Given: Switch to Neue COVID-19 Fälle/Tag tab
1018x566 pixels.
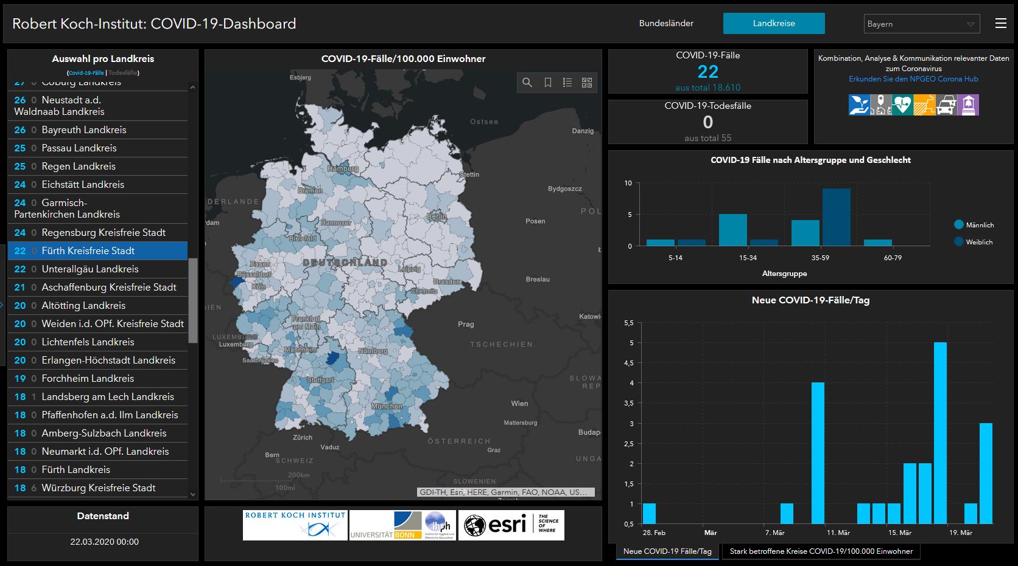Looking at the screenshot, I should (x=667, y=551).
